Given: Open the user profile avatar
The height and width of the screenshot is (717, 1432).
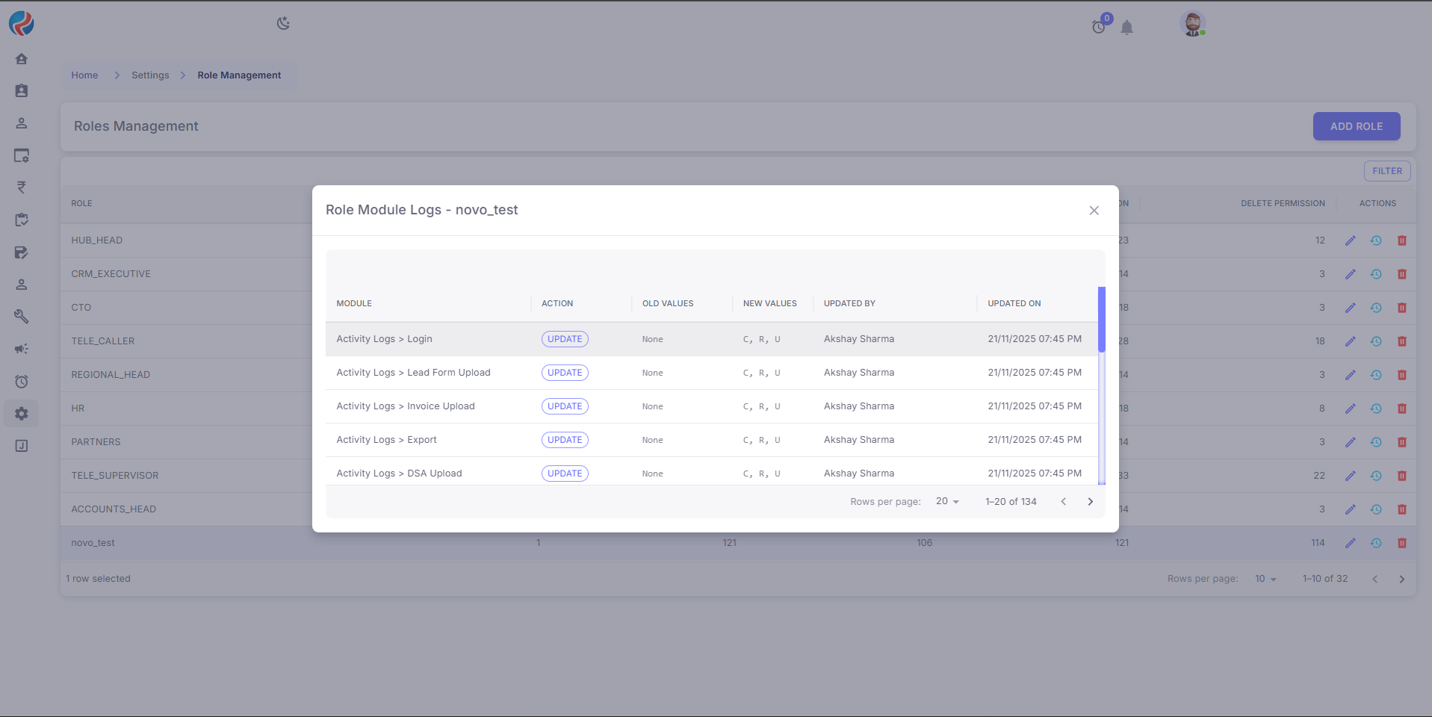Looking at the screenshot, I should tap(1192, 24).
